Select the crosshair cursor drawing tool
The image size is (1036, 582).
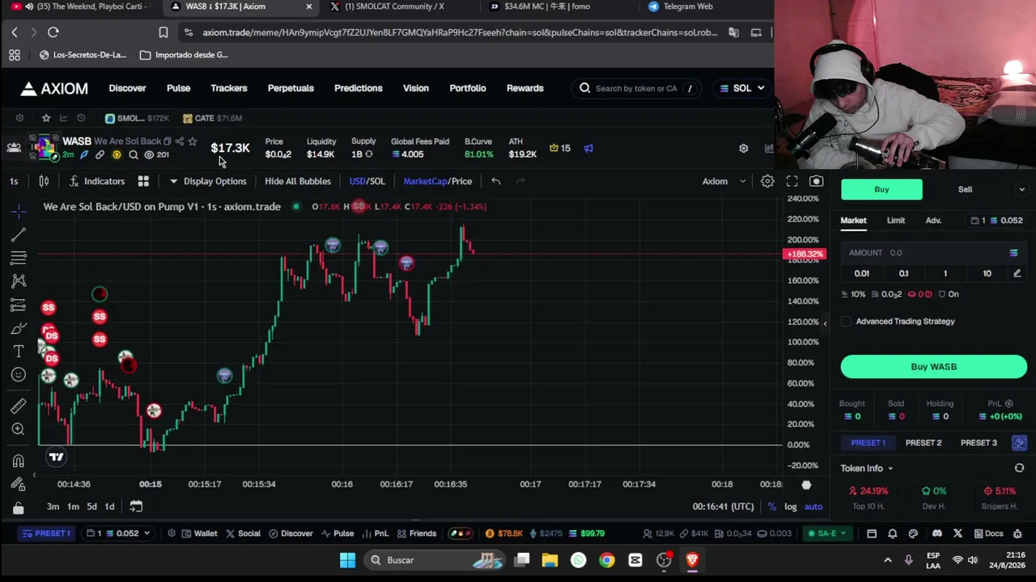pyautogui.click(x=18, y=211)
